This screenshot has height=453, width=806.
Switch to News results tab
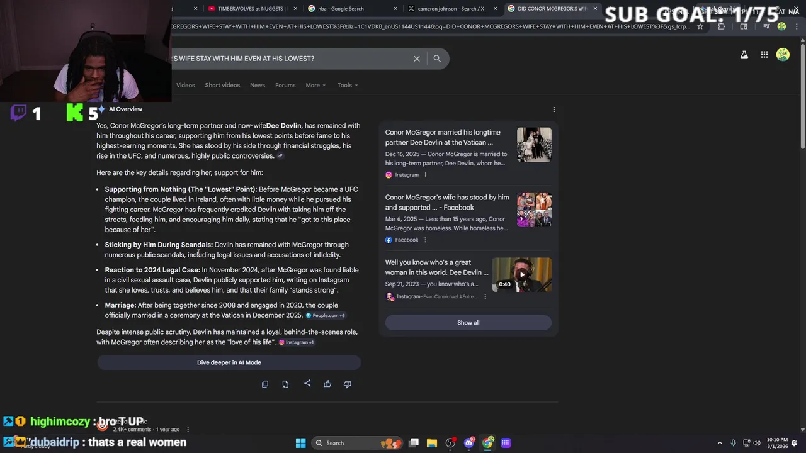258,85
